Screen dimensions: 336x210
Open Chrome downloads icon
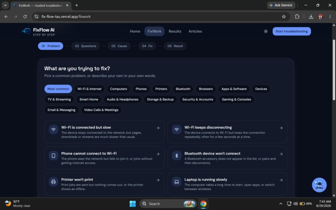click(311, 17)
